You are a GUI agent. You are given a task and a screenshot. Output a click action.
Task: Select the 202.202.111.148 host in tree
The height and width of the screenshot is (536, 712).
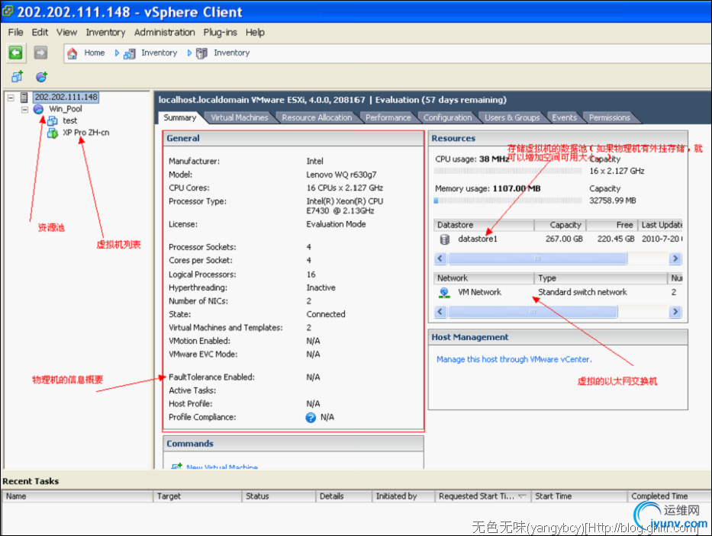point(66,97)
